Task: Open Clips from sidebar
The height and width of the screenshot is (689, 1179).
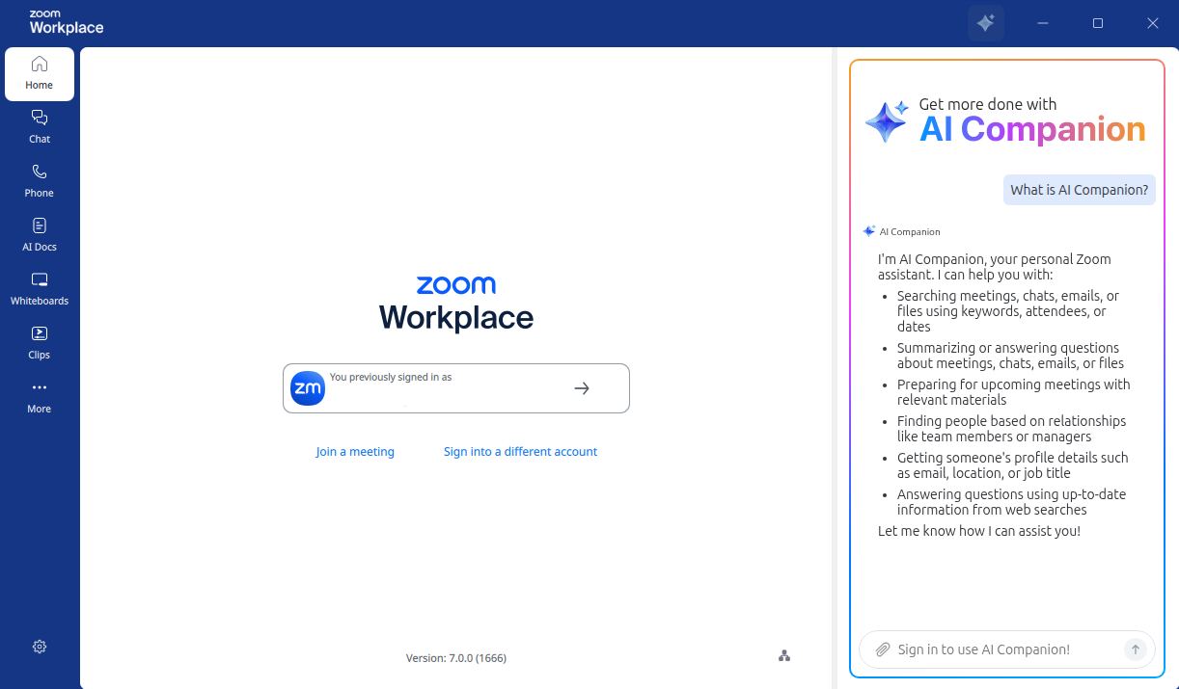Action: (x=40, y=342)
